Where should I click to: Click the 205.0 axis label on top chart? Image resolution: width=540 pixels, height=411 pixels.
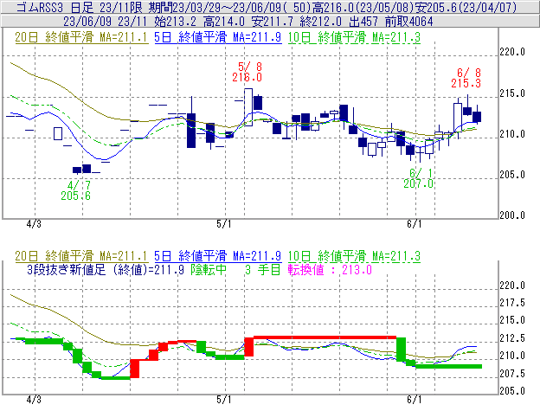click(512, 175)
